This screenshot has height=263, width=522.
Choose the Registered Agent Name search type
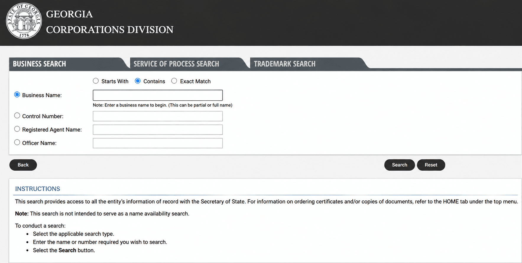(x=17, y=129)
